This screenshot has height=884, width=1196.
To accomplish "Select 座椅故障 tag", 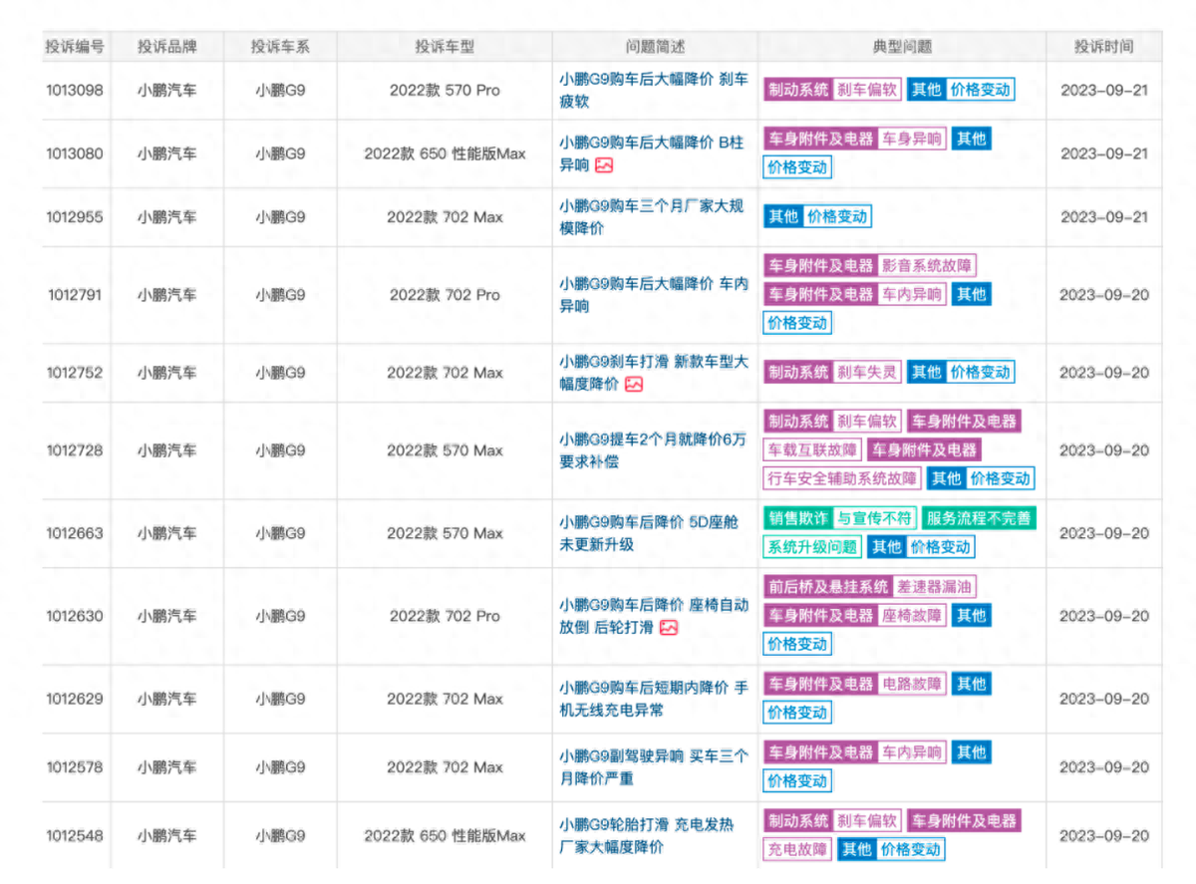I will [x=912, y=616].
